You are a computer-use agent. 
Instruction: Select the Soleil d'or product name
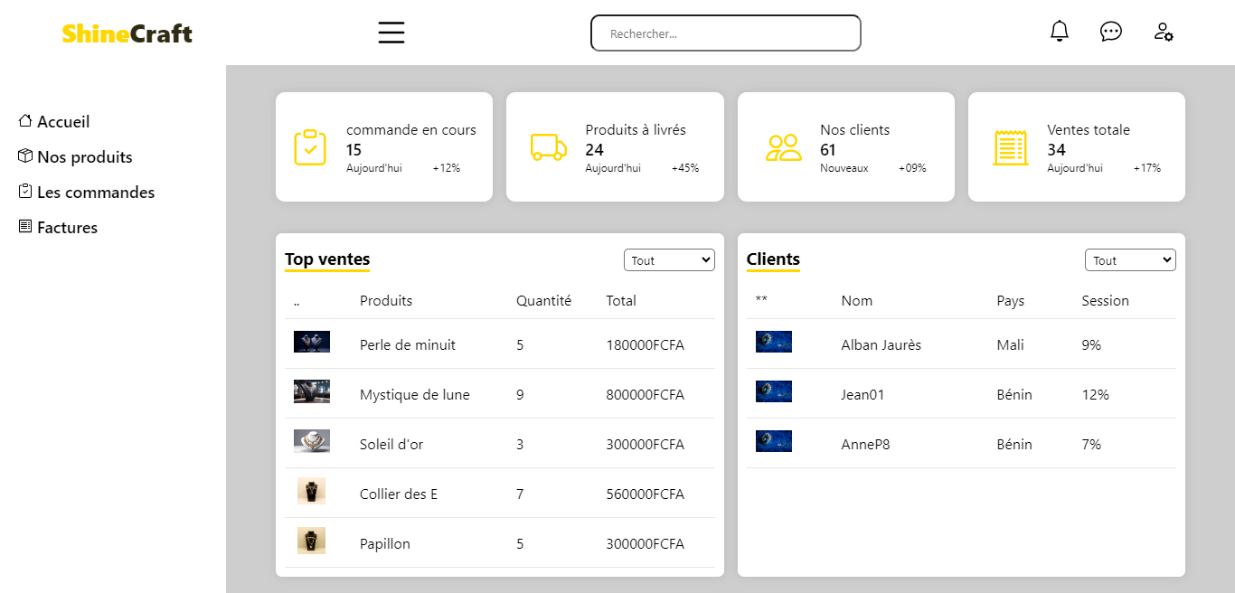tap(391, 445)
